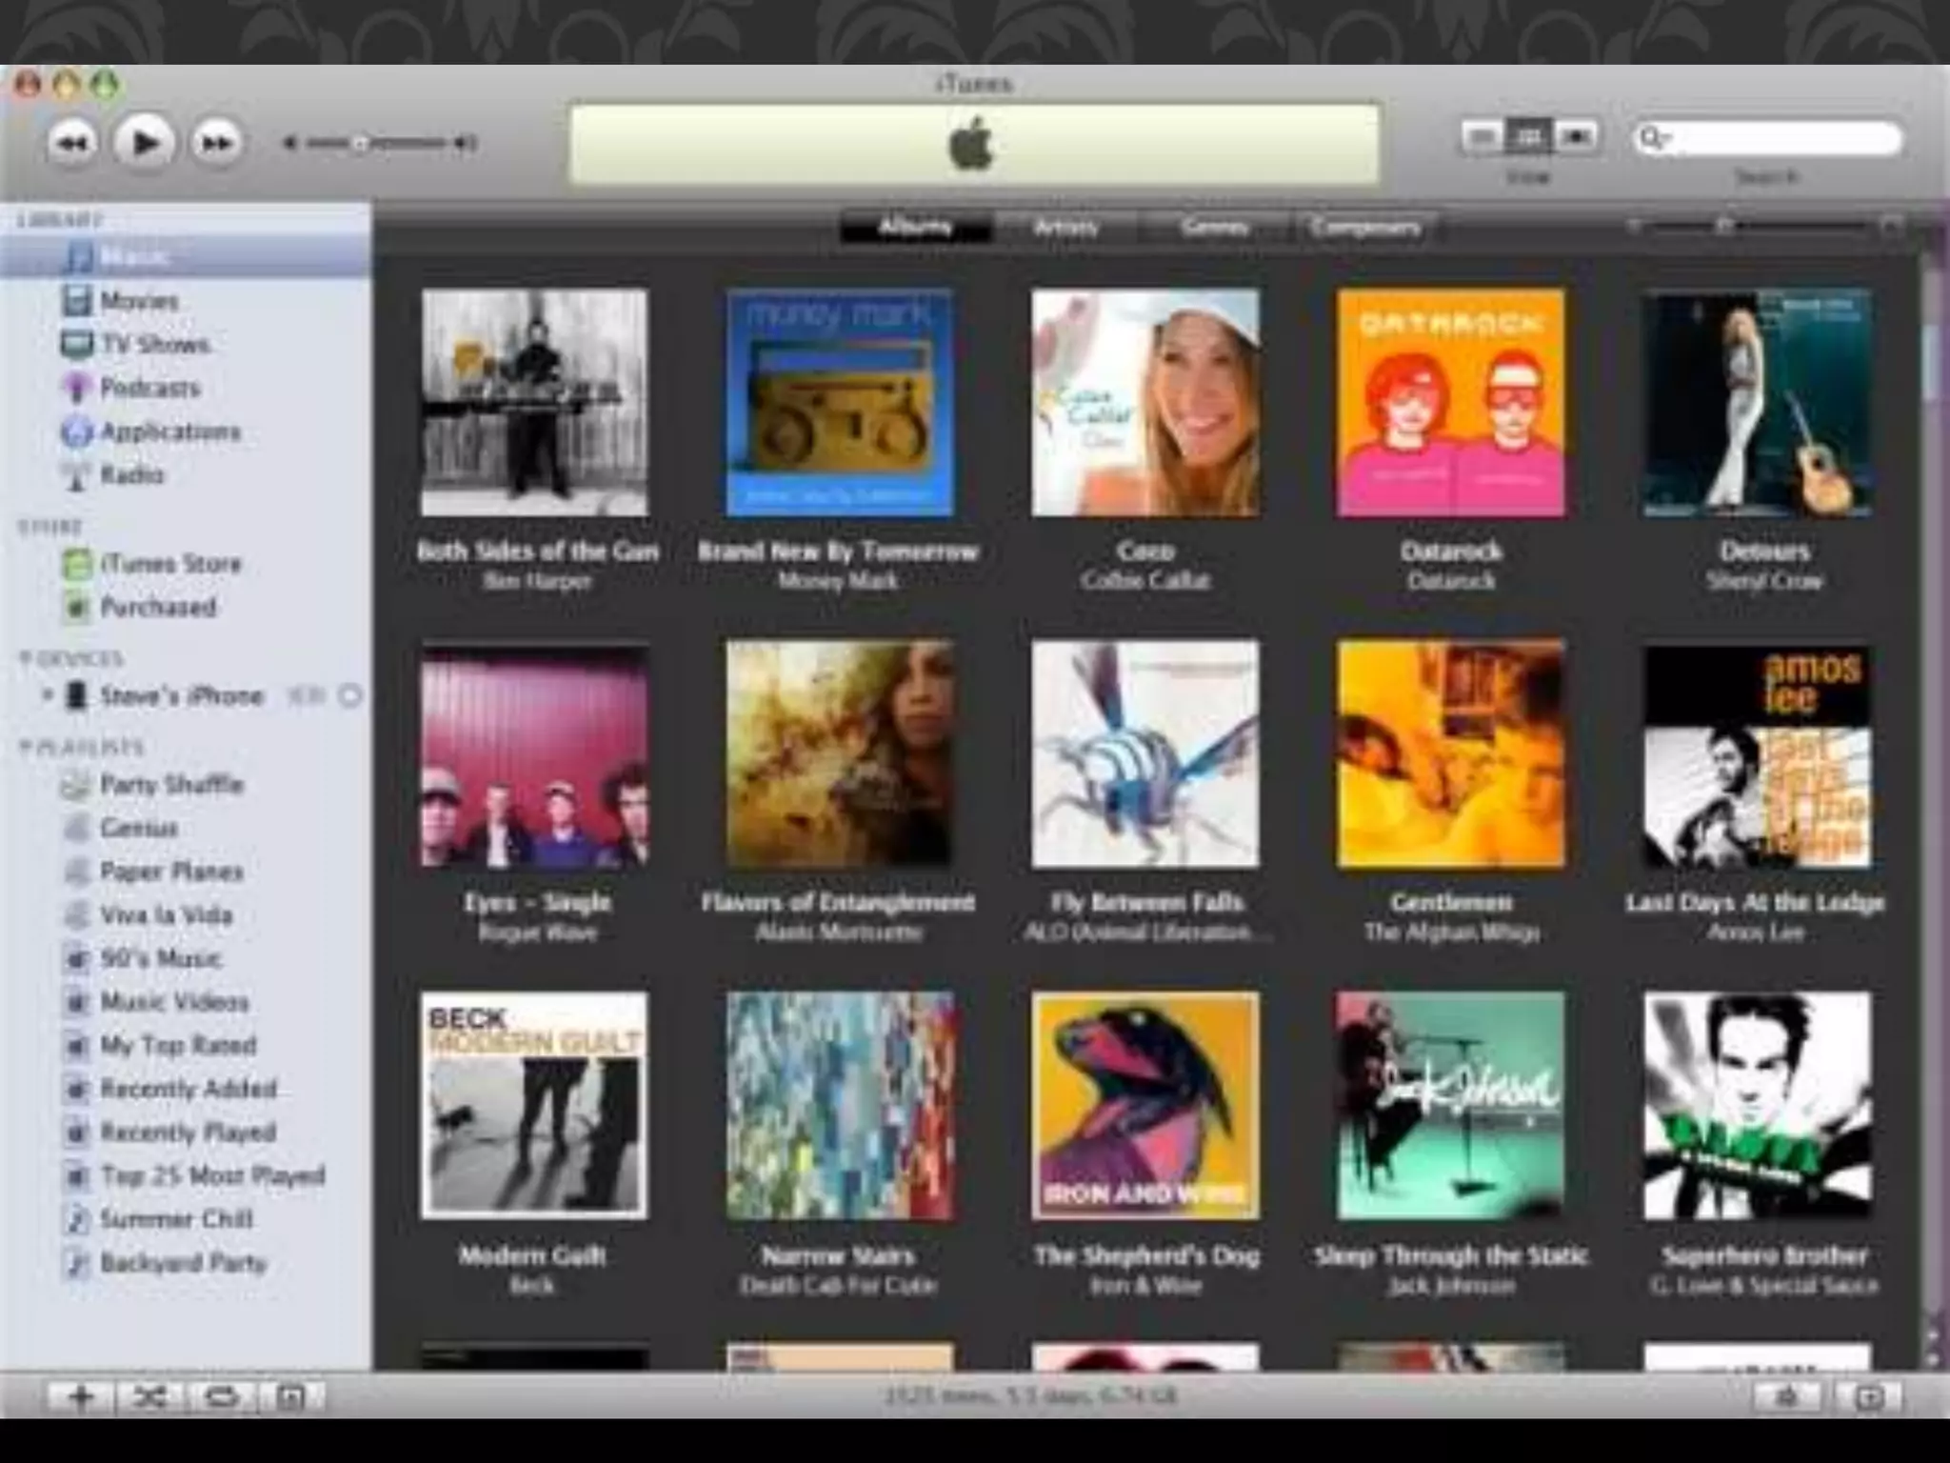This screenshot has height=1463, width=1950.
Task: Select the Modern Guilt album cover
Action: [534, 1105]
